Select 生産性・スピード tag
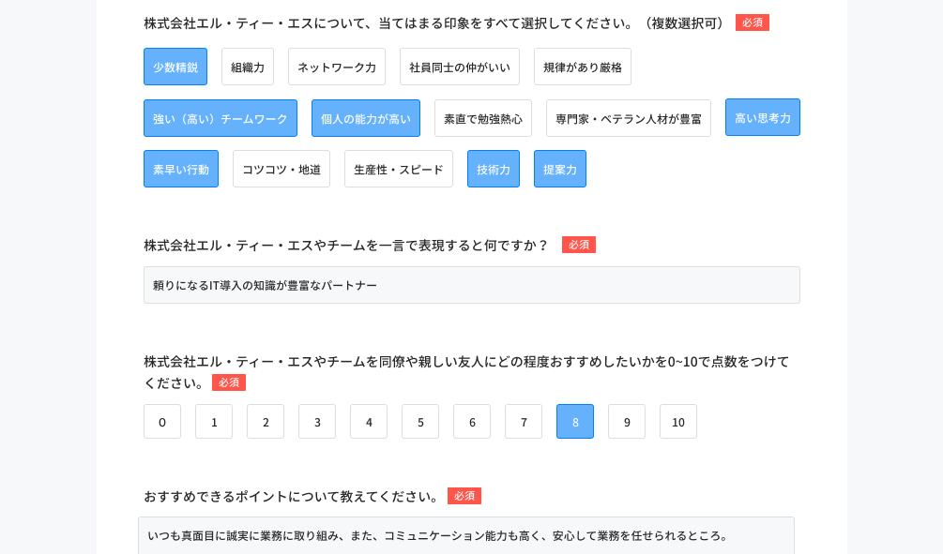 (399, 169)
